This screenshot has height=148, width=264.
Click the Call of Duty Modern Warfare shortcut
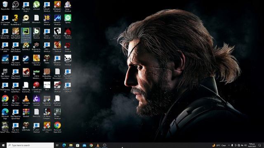coord(5,33)
